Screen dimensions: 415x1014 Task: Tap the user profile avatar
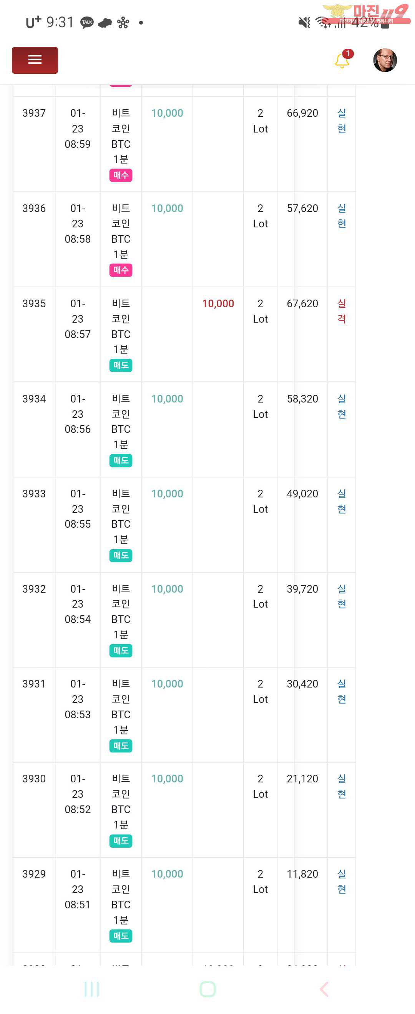click(x=385, y=60)
